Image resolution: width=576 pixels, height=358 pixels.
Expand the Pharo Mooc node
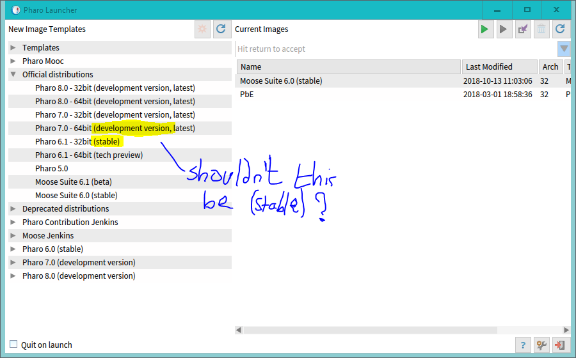13,61
